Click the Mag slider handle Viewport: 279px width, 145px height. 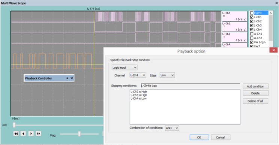point(79,134)
